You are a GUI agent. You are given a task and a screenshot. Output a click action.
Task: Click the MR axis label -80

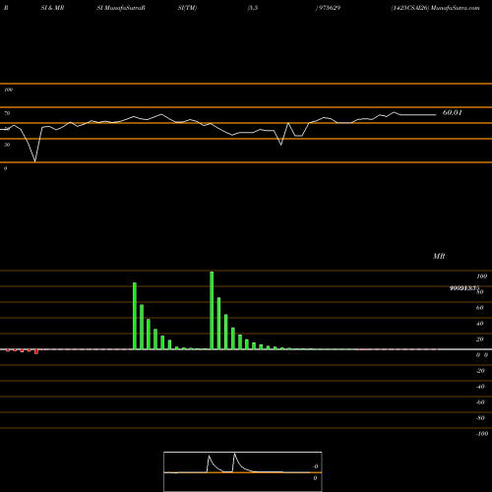pos(480,418)
